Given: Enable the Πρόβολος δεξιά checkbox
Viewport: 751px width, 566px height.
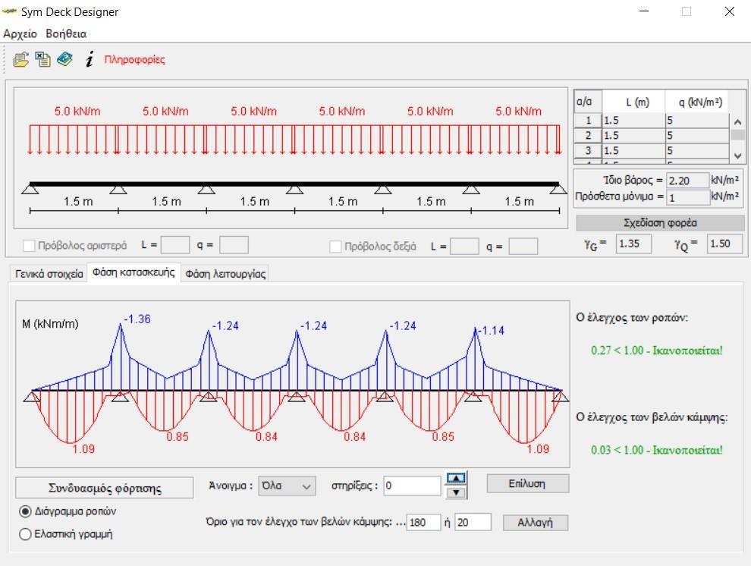Looking at the screenshot, I should pyautogui.click(x=335, y=247).
